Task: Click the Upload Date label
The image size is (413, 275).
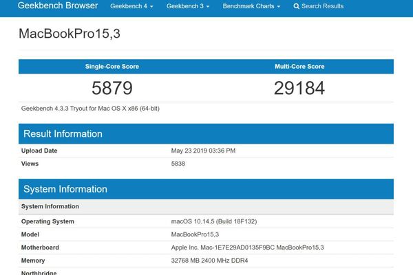Action: click(39, 151)
